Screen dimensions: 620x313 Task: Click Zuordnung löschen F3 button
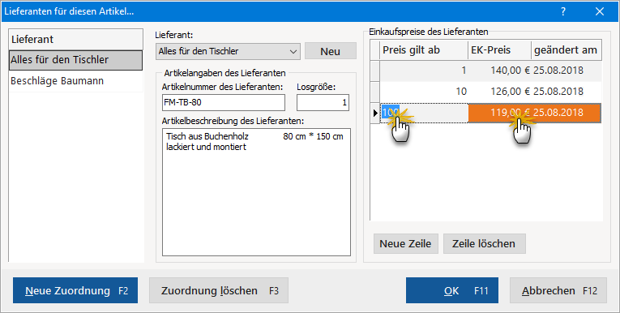click(219, 290)
